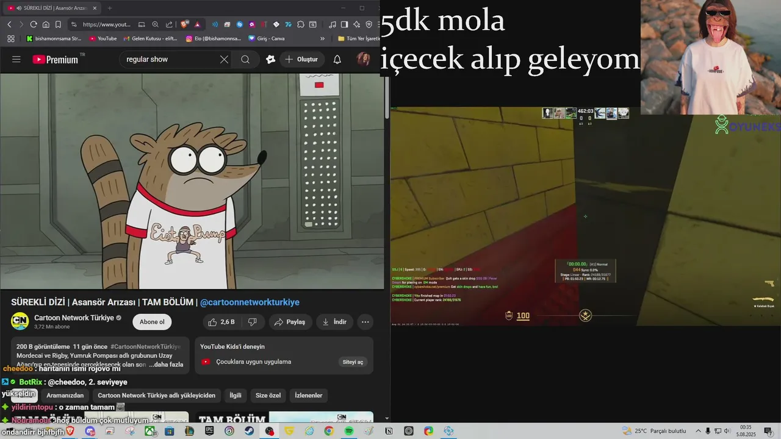
Task: Dislike the video
Action: [252, 322]
